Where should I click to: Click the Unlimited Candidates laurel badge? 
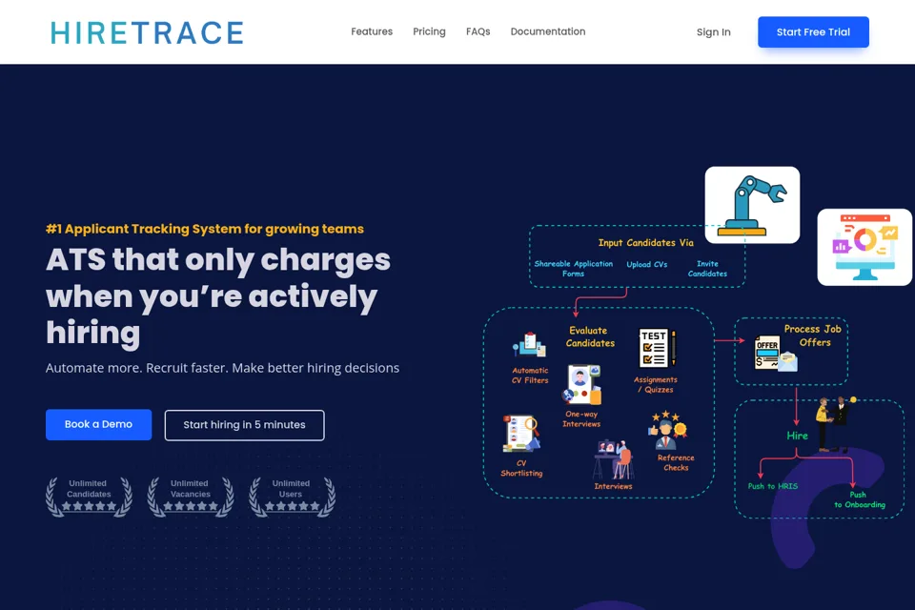point(89,497)
